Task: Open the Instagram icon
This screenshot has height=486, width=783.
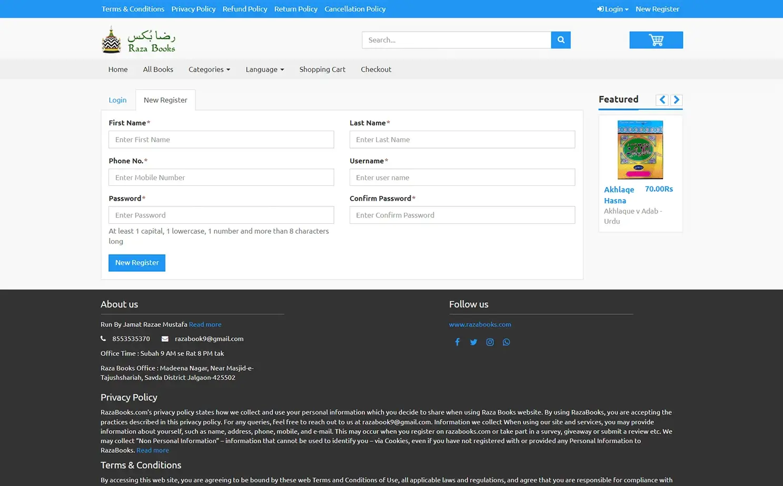Action: (x=490, y=342)
